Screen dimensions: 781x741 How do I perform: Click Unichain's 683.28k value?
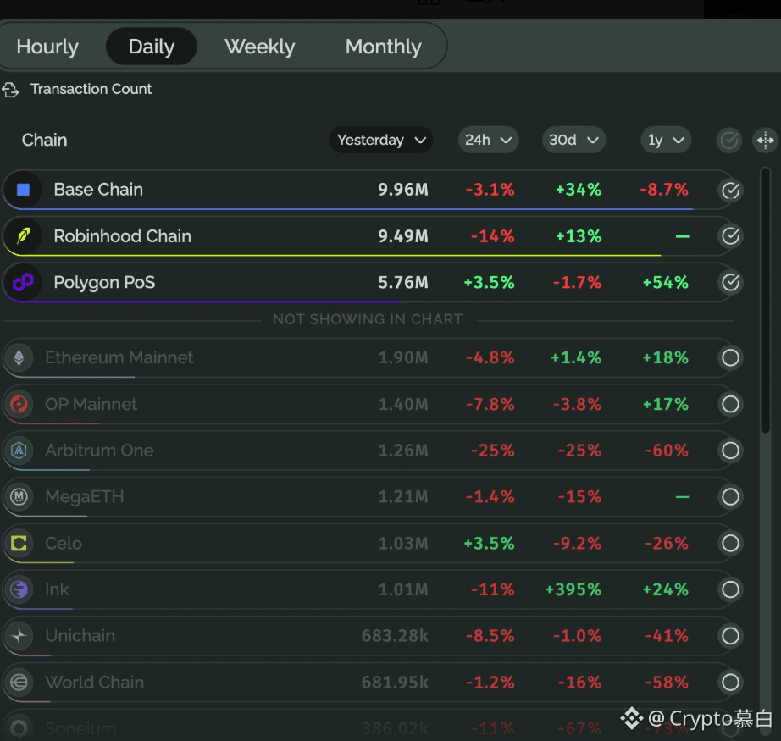(x=395, y=636)
